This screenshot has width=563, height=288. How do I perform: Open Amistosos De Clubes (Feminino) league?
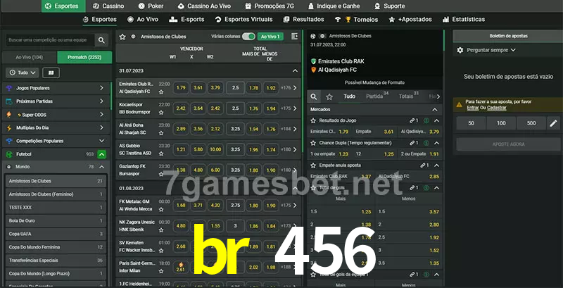coord(56,194)
